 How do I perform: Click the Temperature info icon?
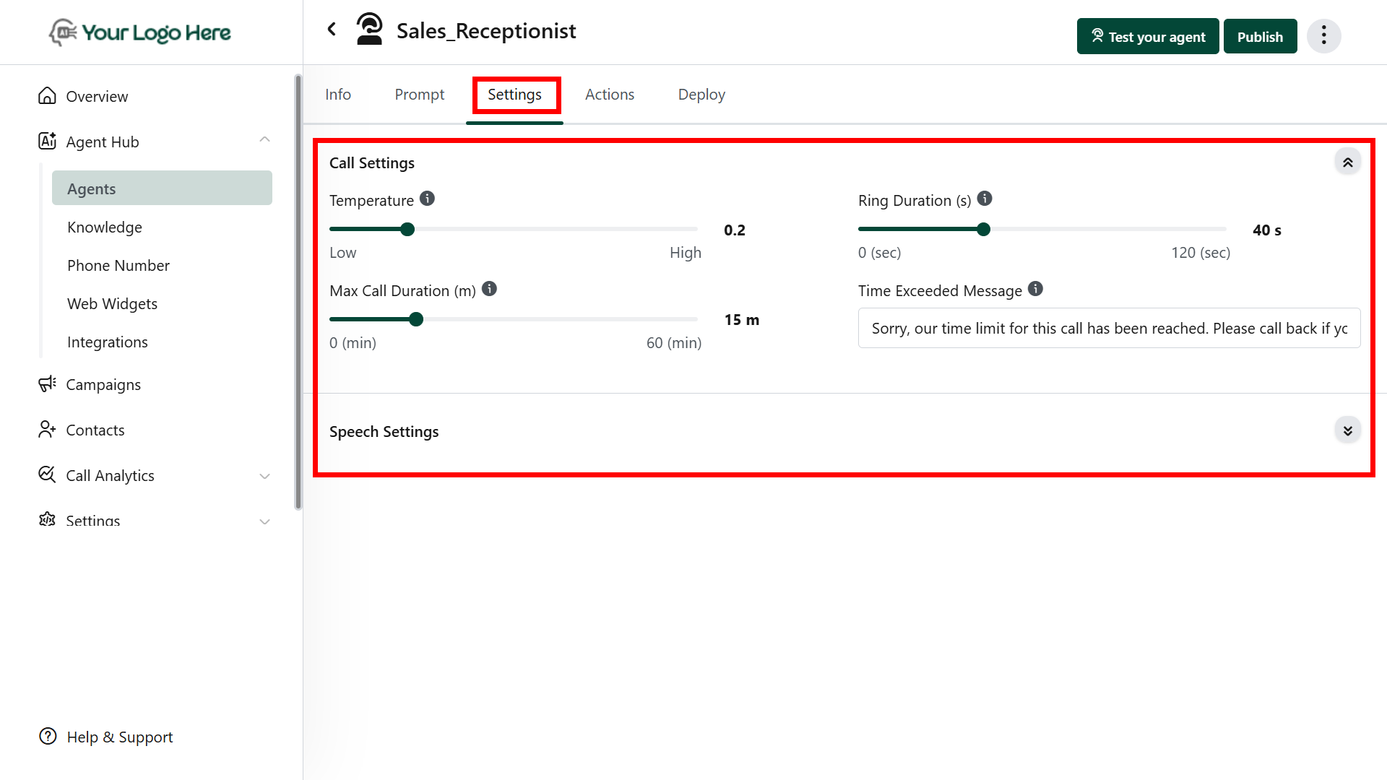[x=427, y=199]
